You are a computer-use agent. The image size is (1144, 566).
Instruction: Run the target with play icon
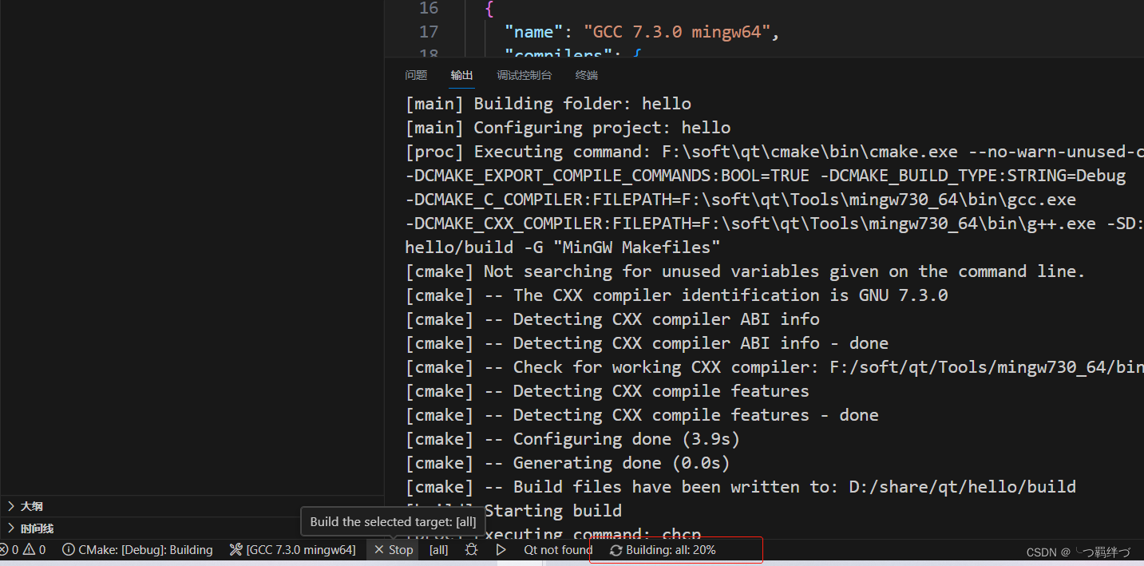(x=501, y=549)
